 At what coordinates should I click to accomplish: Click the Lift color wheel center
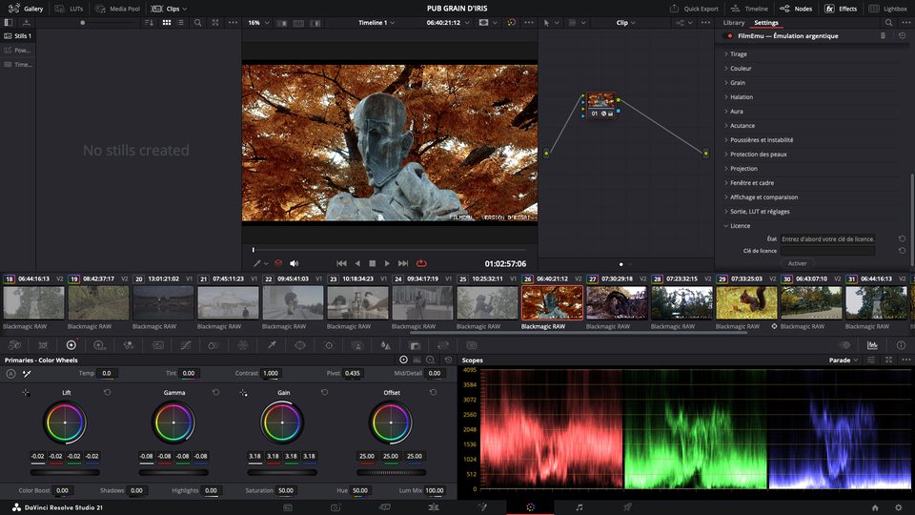65,422
